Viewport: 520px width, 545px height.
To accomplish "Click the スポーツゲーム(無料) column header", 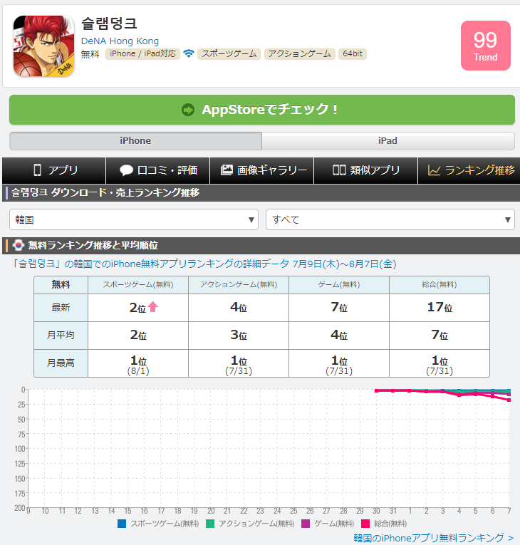I will (x=138, y=285).
